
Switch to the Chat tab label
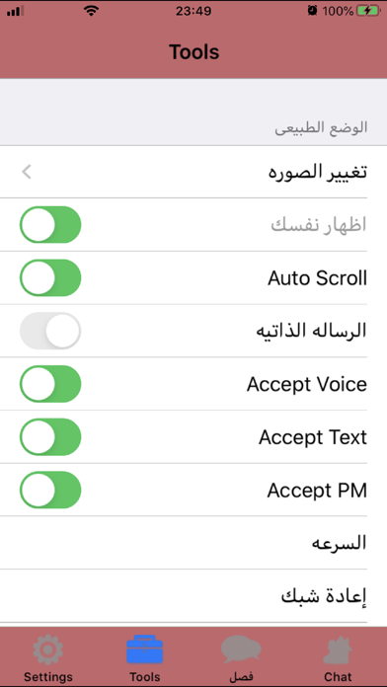pyautogui.click(x=338, y=676)
